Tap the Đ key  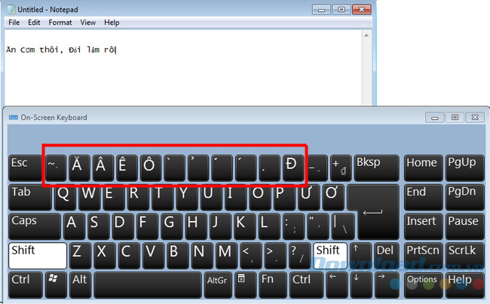293,168
